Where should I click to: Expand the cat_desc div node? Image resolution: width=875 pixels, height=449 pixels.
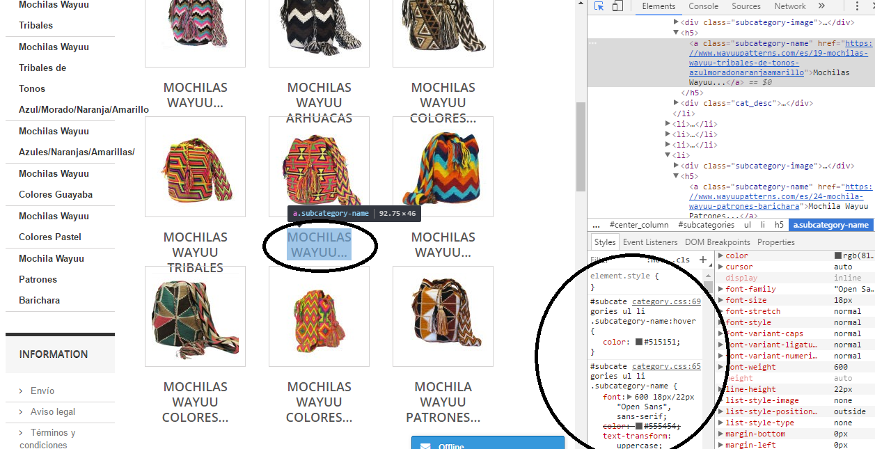[676, 103]
